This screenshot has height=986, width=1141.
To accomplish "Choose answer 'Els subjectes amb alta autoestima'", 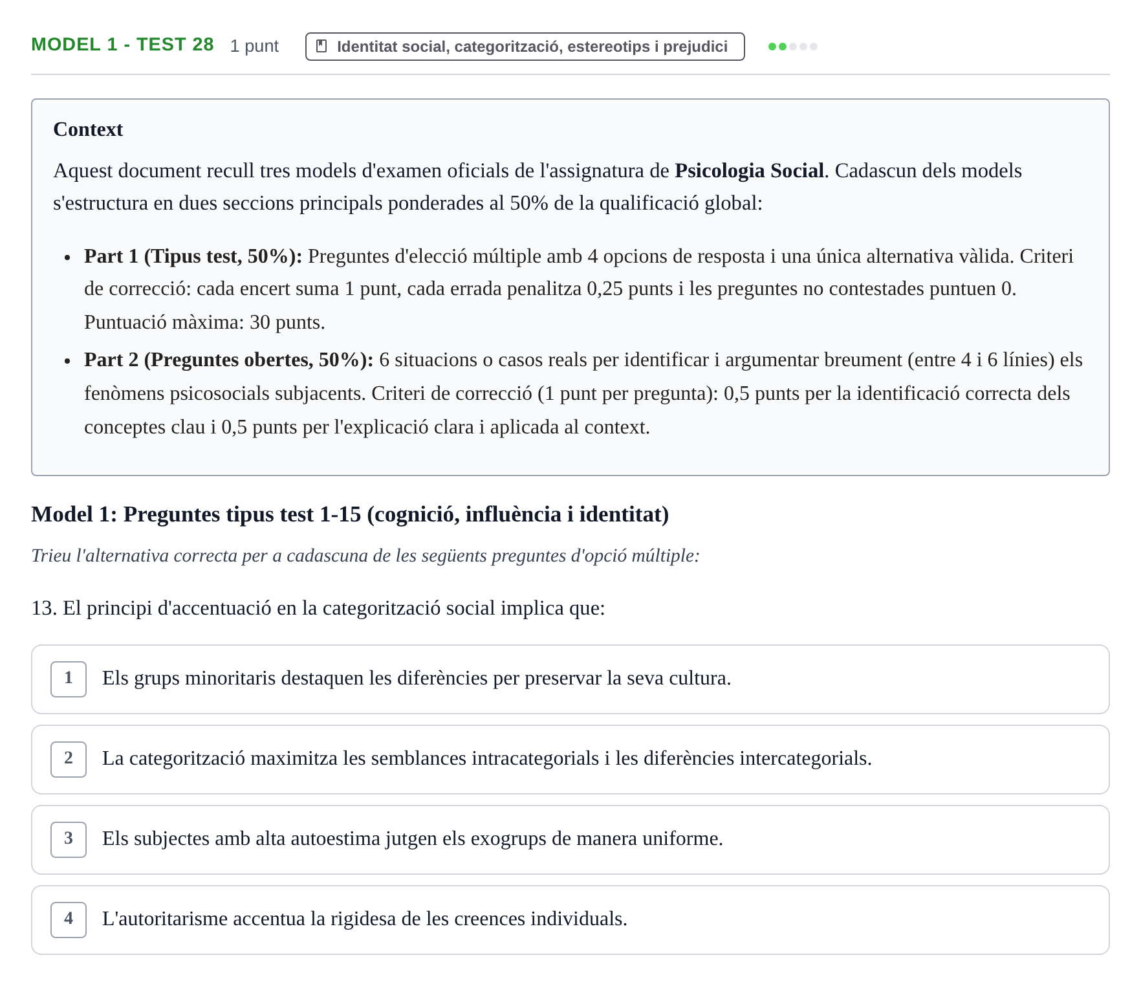I will (x=570, y=840).
